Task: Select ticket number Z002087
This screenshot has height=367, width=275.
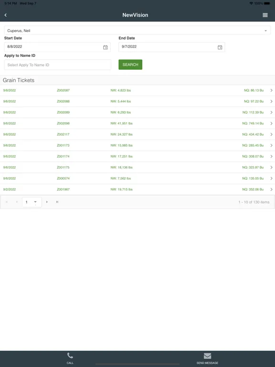Action: point(63,90)
